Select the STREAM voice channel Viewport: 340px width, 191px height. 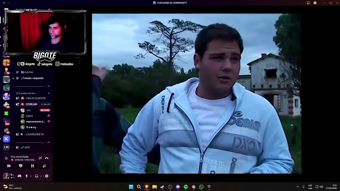33,104
